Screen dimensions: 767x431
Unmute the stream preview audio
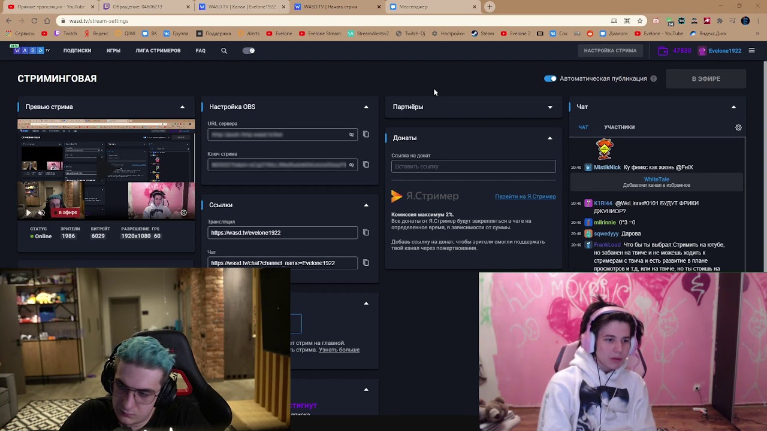41,213
